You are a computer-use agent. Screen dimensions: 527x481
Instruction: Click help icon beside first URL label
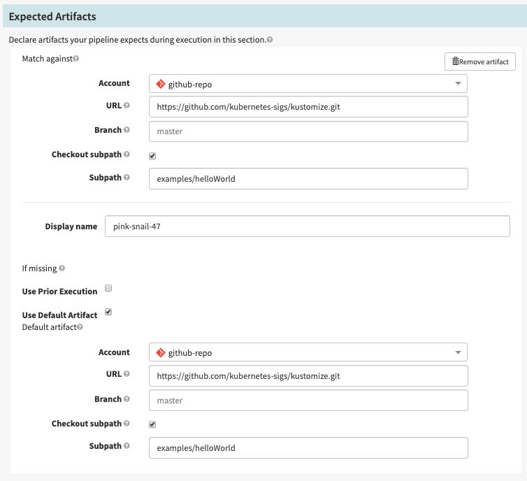pyautogui.click(x=127, y=106)
